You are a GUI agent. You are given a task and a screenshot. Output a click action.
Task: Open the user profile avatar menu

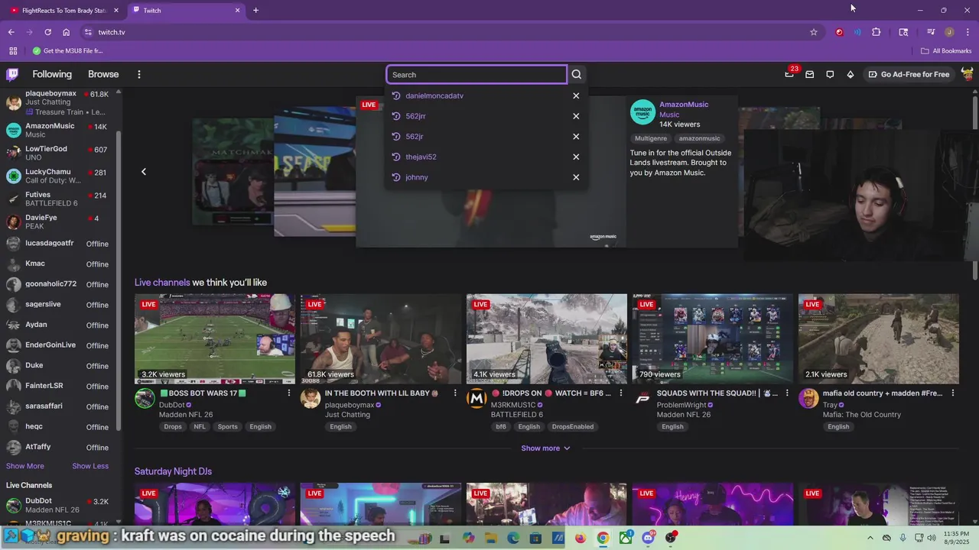click(968, 74)
